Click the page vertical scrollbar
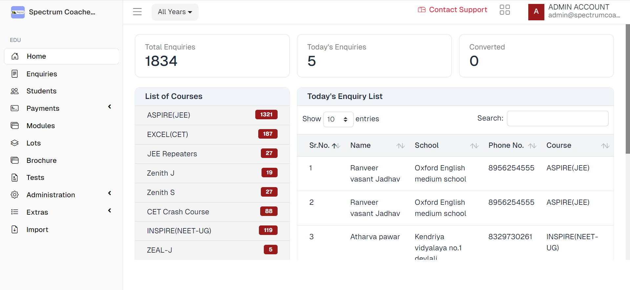 (x=628, y=88)
